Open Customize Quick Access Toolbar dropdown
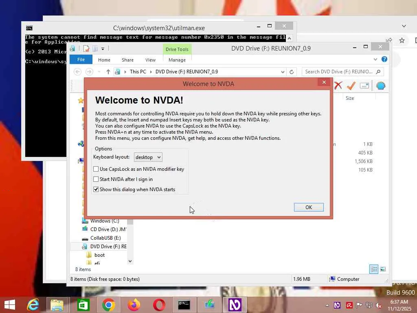The image size is (417, 313). point(103,49)
